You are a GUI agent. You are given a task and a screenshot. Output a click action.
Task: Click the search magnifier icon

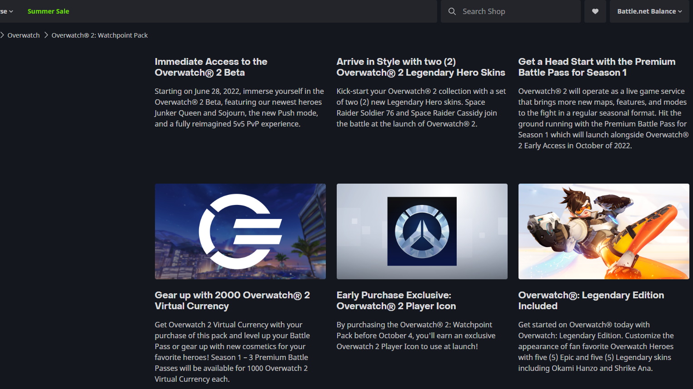pos(452,11)
